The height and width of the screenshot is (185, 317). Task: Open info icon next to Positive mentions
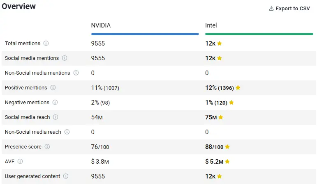pos(53,87)
